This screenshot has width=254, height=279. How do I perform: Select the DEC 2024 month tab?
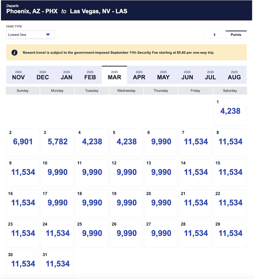43,75
